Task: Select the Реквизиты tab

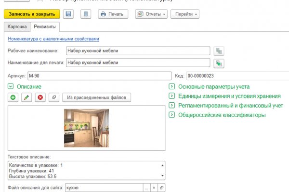Action: (44, 27)
